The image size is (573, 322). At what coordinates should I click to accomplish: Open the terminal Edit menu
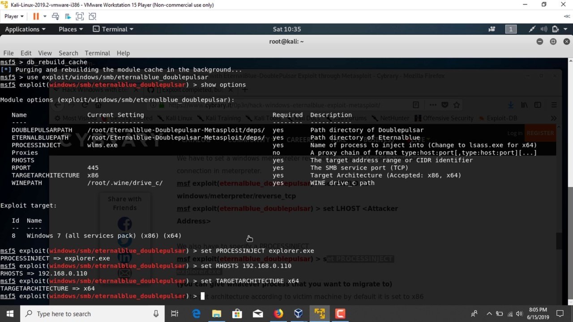point(26,53)
